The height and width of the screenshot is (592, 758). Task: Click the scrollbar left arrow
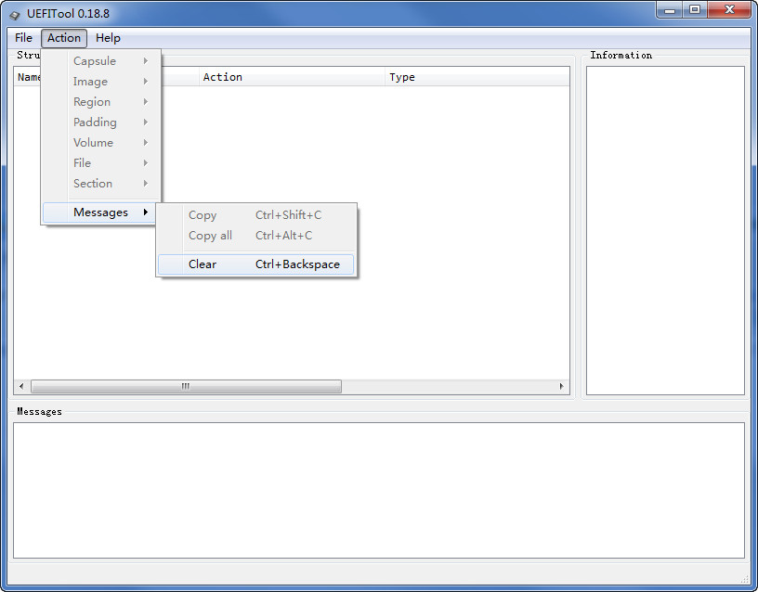coord(20,386)
